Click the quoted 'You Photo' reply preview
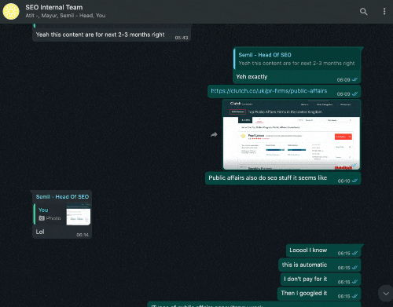The height and width of the screenshot is (307, 393). (62, 214)
